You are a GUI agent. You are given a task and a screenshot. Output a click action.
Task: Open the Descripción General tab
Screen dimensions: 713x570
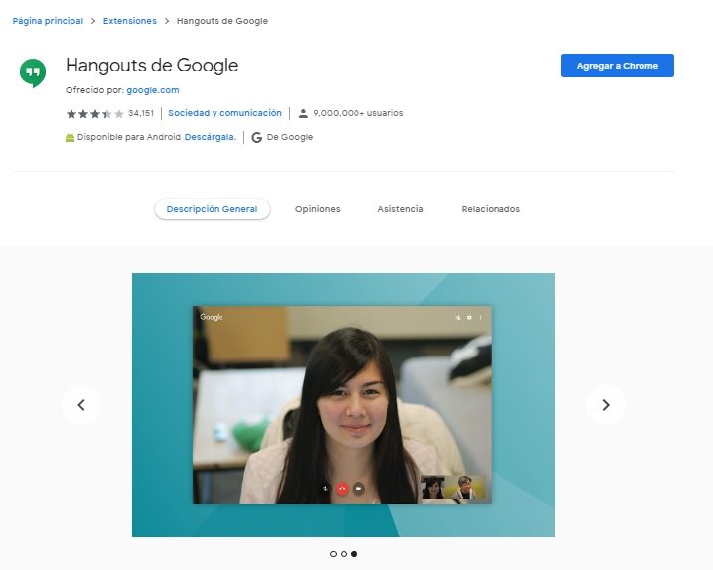(x=212, y=209)
